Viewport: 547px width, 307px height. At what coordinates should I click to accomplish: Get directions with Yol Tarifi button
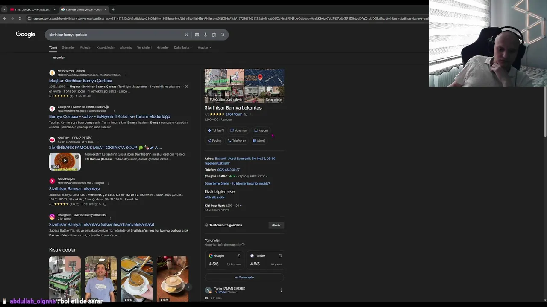click(215, 130)
